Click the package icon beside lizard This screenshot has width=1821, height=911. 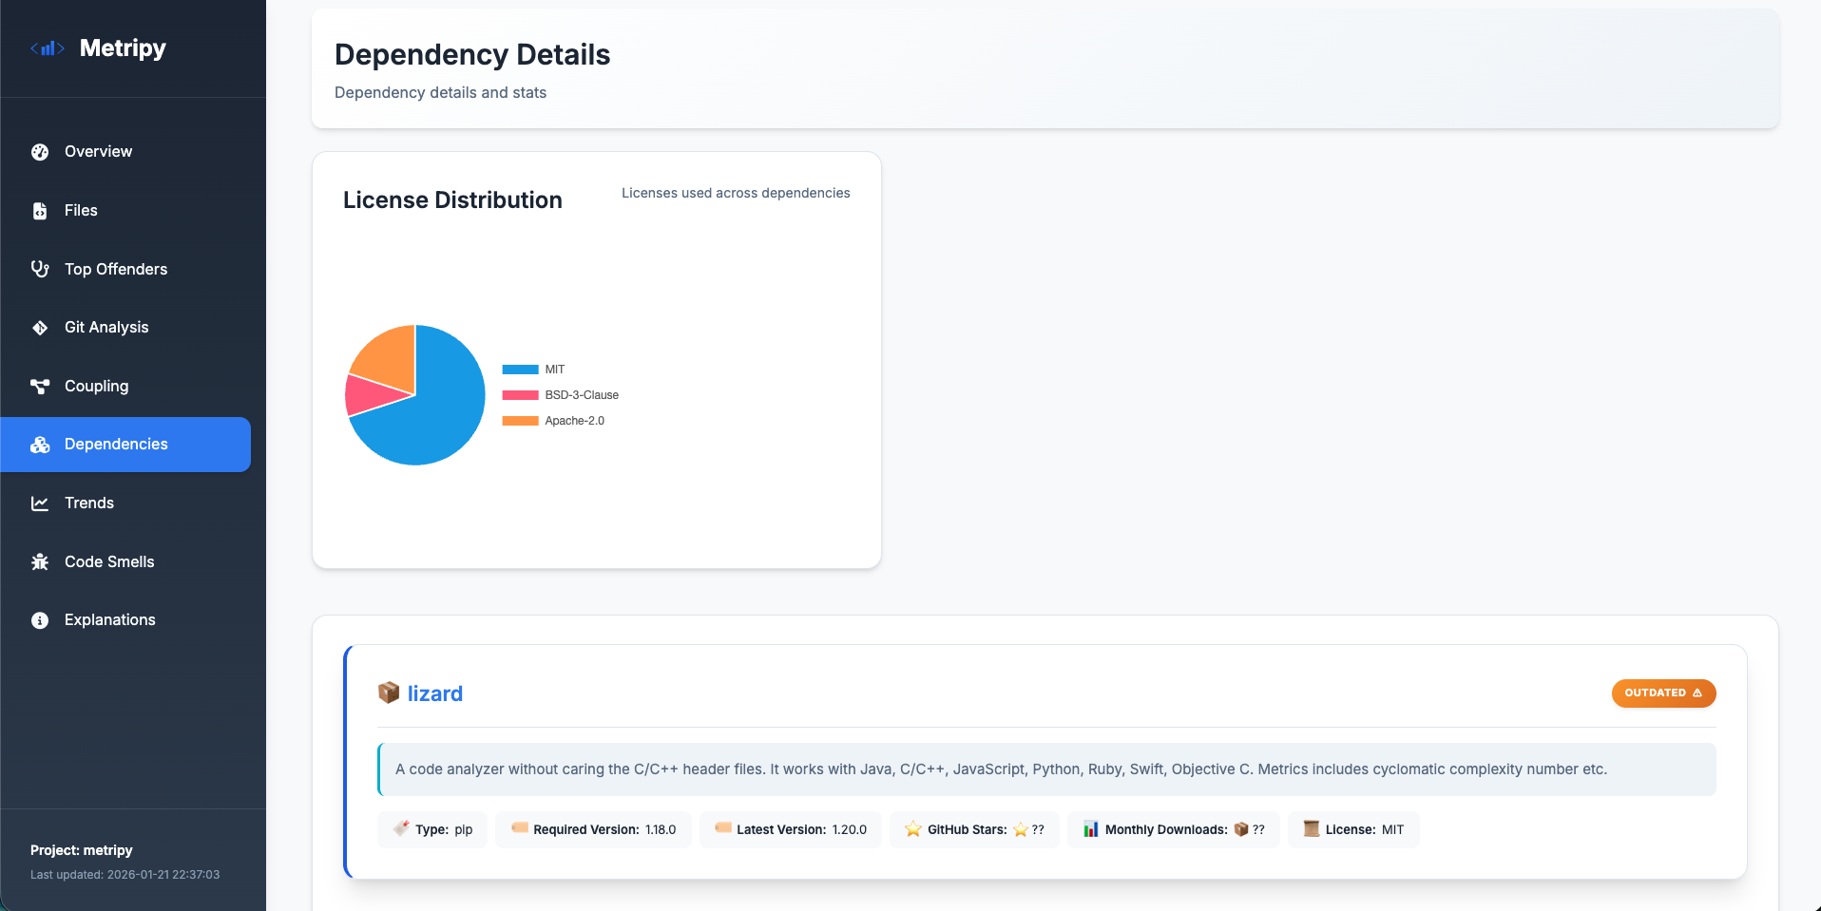coord(389,693)
